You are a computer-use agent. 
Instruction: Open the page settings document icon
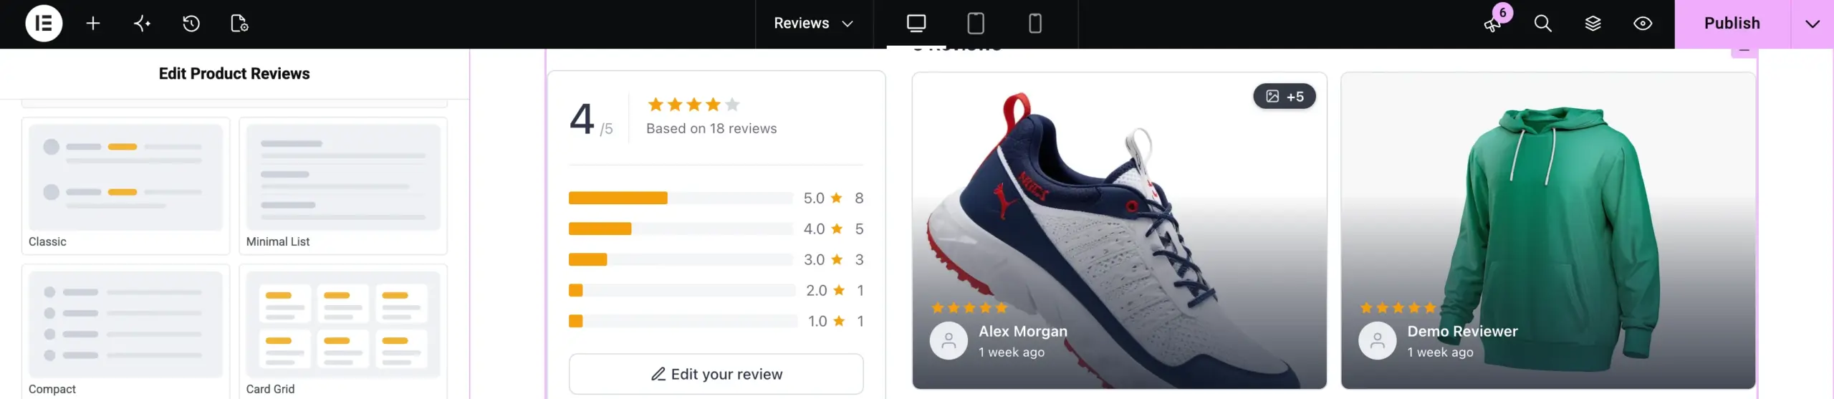tap(239, 24)
